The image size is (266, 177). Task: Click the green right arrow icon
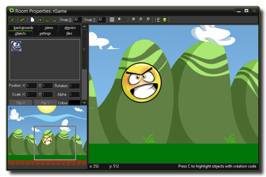coord(40,20)
